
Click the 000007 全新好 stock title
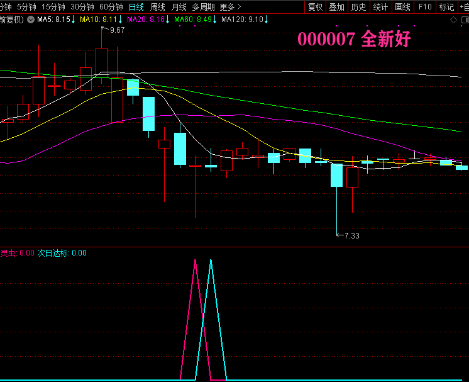[x=354, y=39]
